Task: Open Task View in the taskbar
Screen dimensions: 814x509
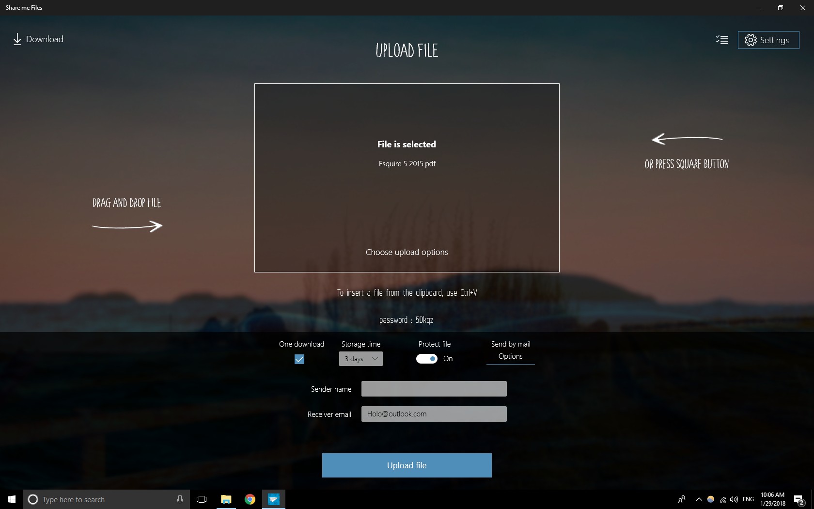Action: (202, 499)
